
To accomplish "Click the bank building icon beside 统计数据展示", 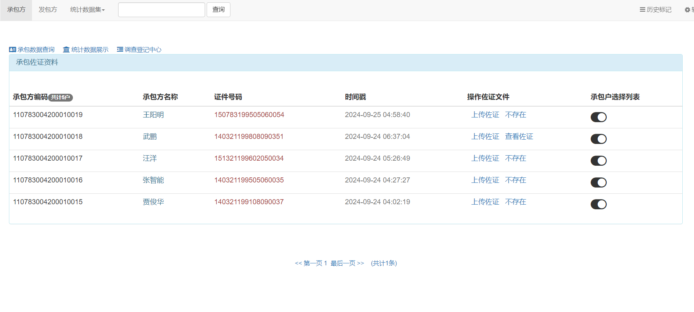I will (x=66, y=50).
